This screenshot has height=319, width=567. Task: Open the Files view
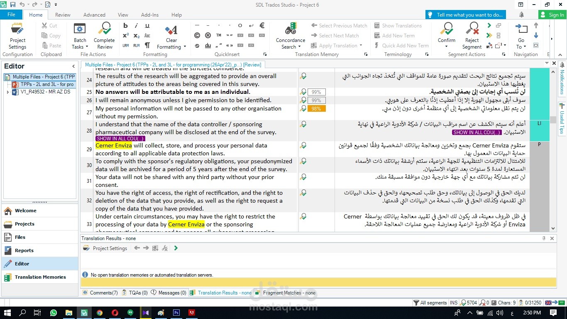tap(40, 237)
